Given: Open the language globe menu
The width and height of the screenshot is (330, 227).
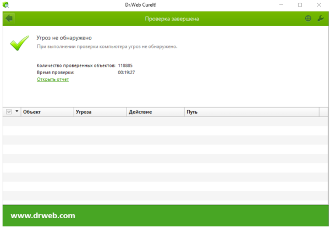Looking at the screenshot, I should coord(308,19).
